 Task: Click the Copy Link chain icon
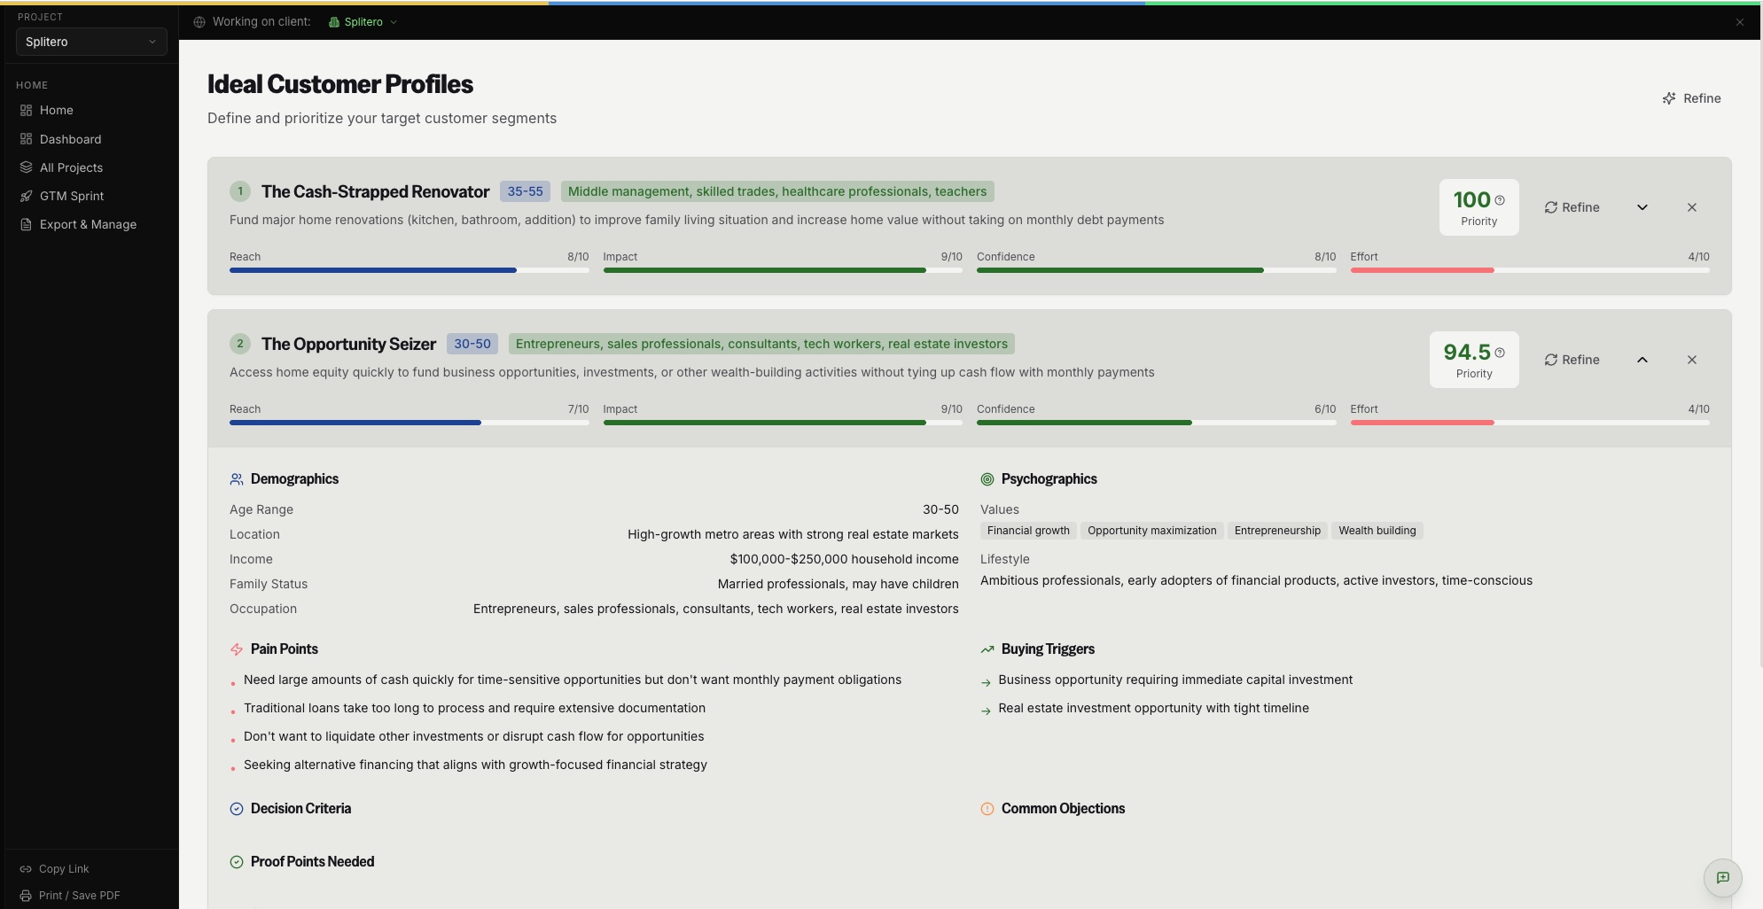[x=26, y=869]
